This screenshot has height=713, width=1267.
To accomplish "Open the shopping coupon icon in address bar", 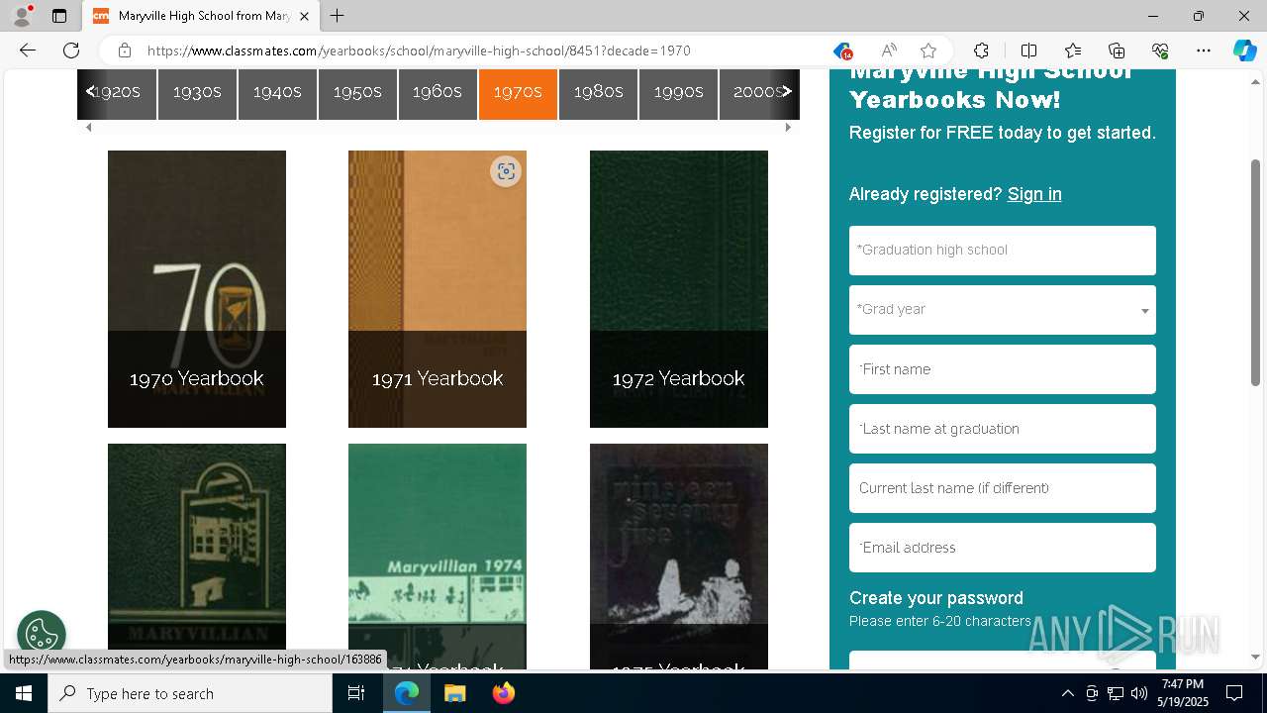I will pos(842,51).
